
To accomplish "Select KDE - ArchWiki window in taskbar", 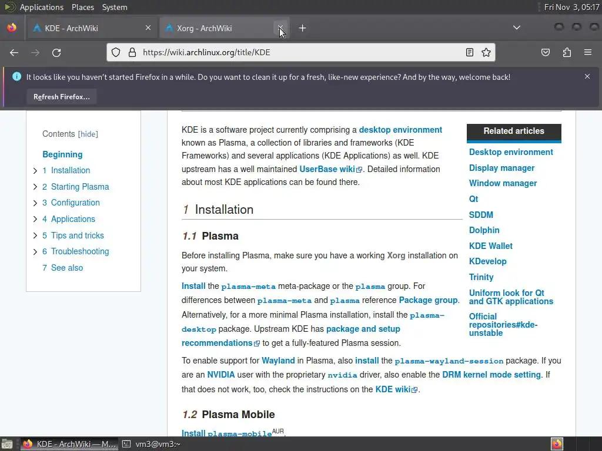I will click(x=69, y=444).
